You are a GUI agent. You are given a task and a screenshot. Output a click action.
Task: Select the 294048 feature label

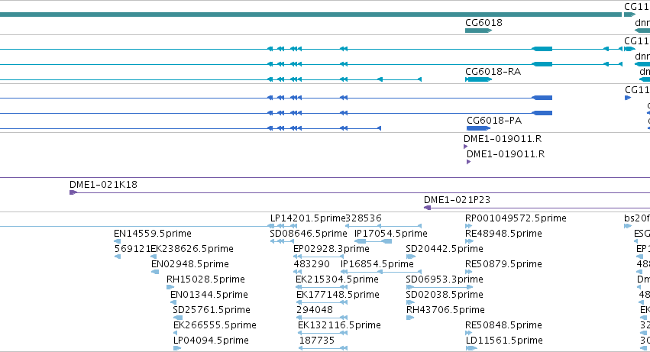(x=315, y=310)
